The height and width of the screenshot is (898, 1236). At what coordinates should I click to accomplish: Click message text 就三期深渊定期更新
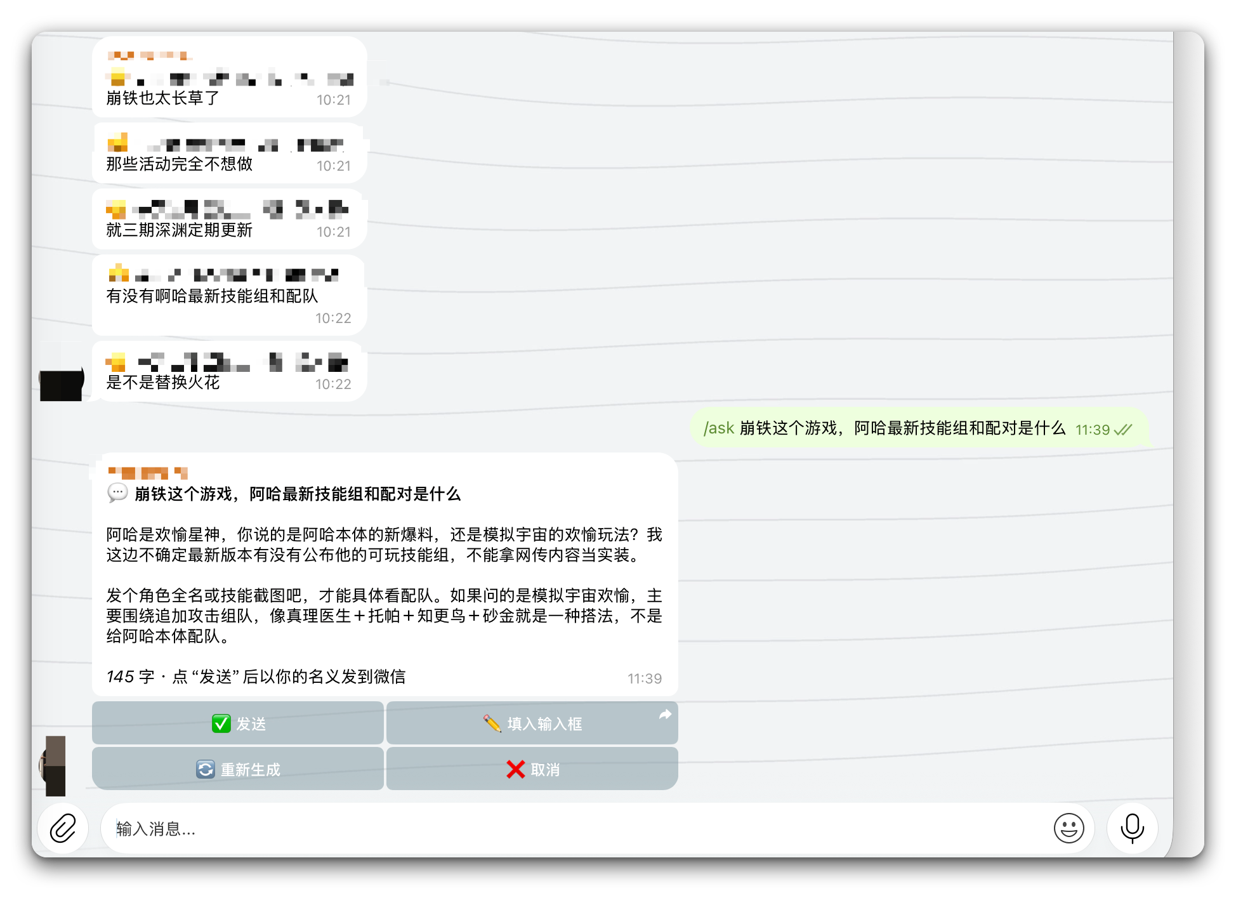coord(180,230)
